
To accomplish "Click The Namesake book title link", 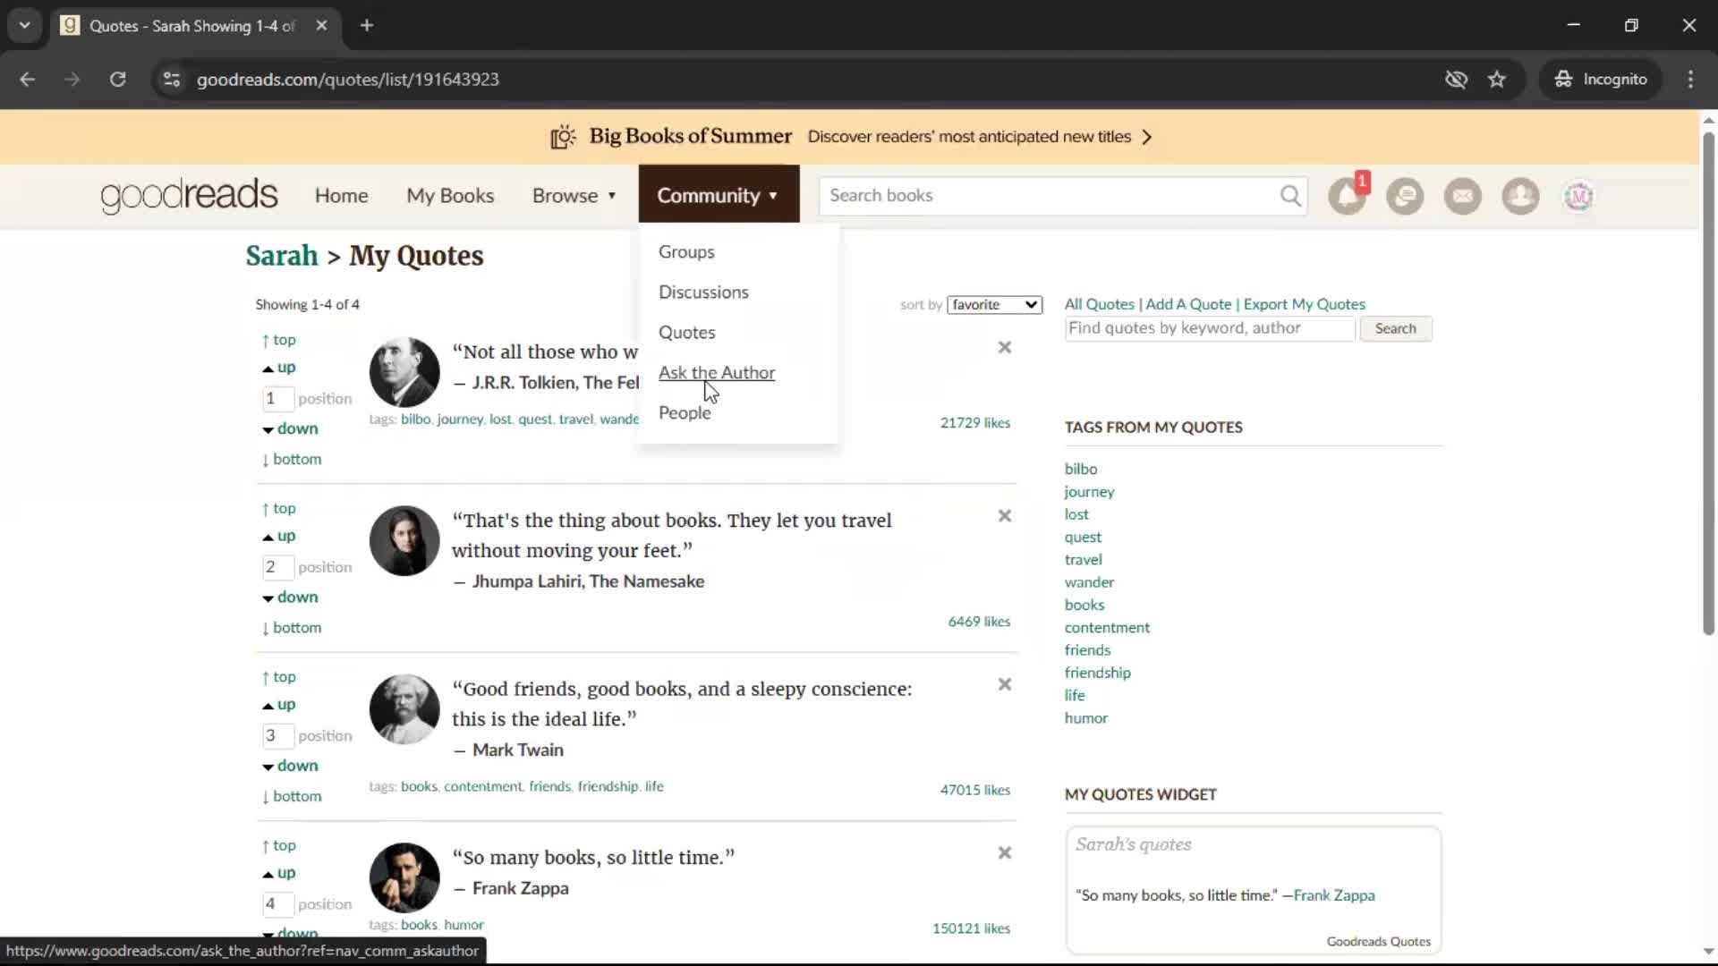I will point(646,581).
